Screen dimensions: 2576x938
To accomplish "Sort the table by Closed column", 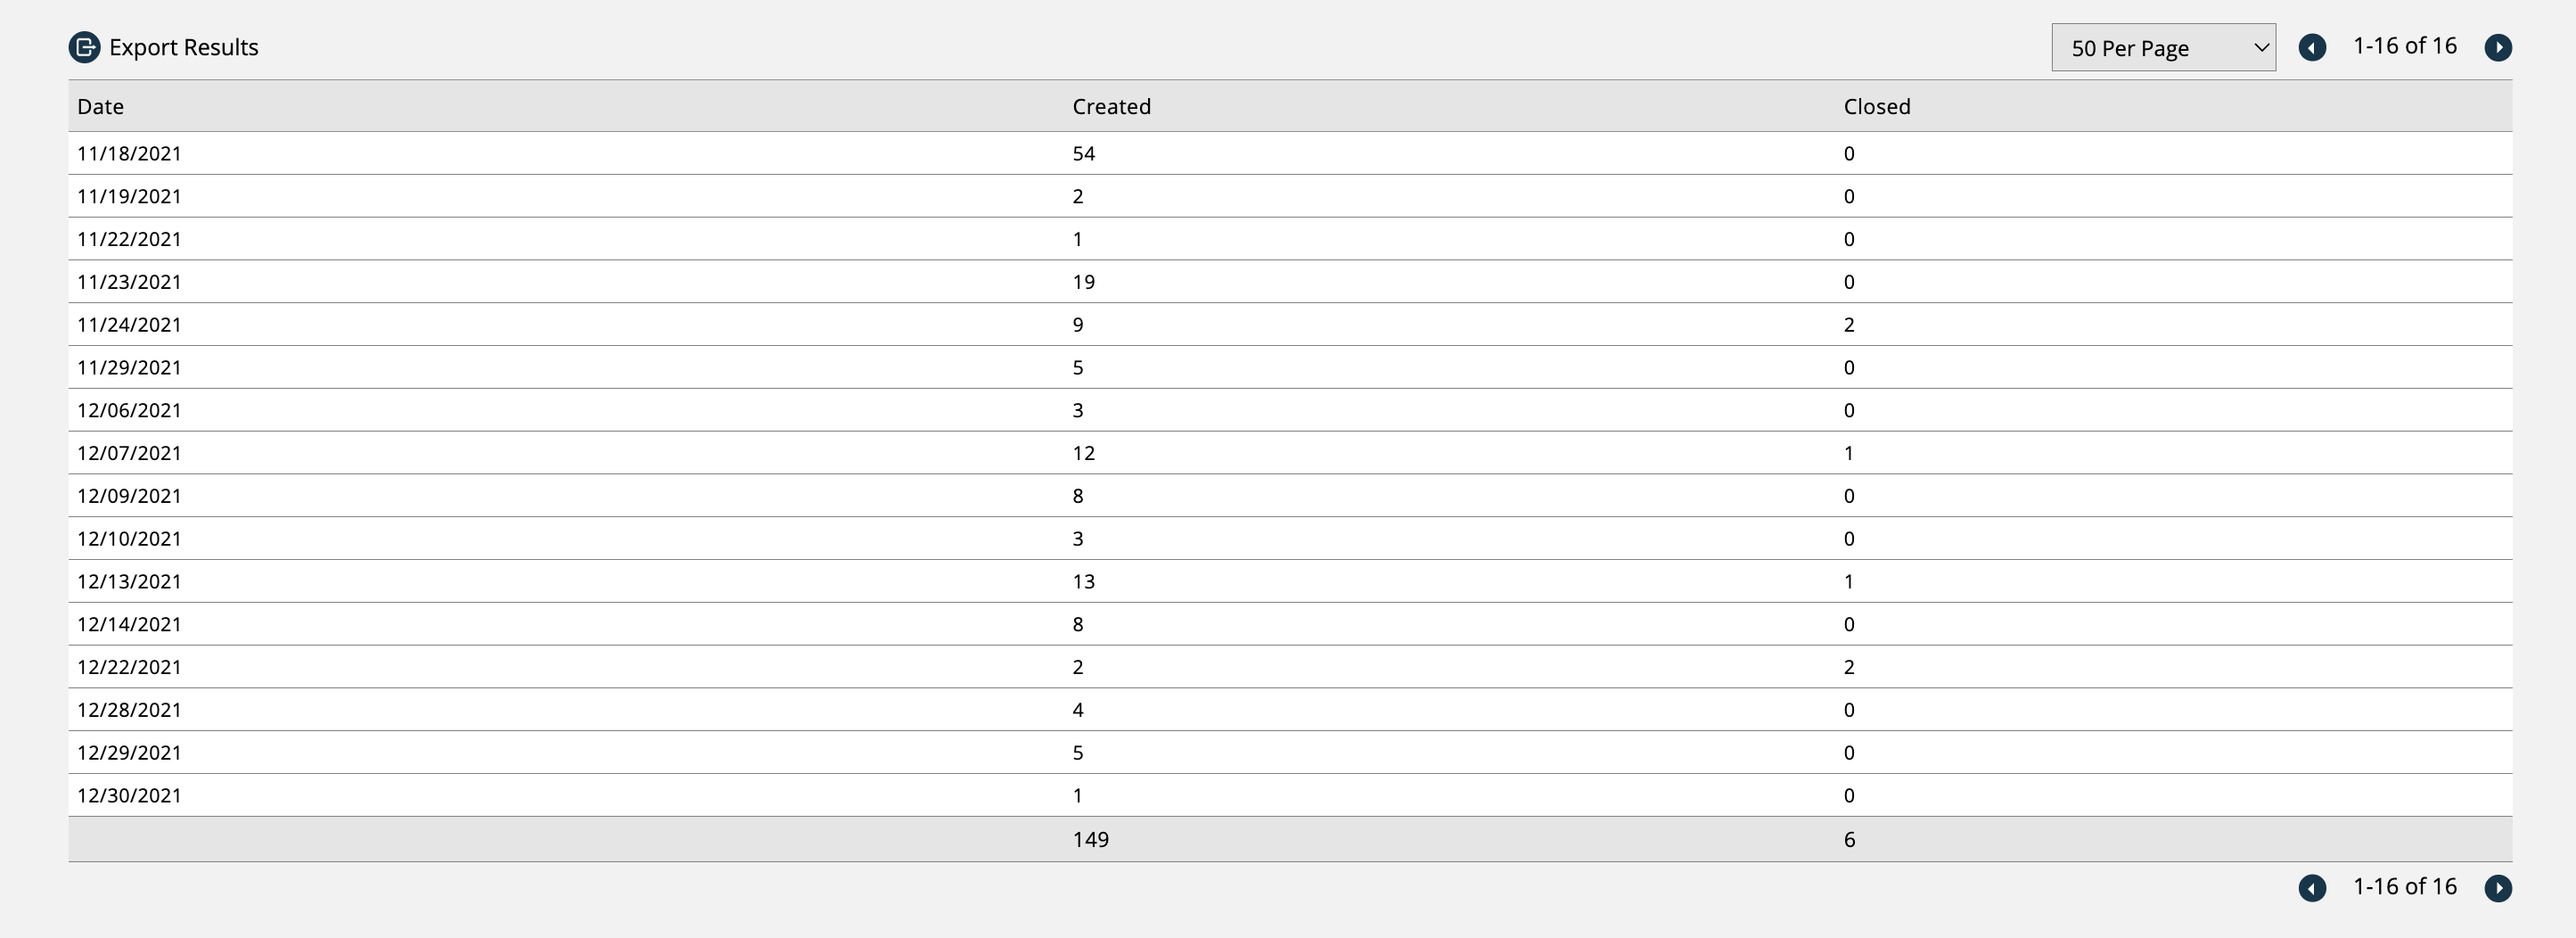I will 1876,106.
